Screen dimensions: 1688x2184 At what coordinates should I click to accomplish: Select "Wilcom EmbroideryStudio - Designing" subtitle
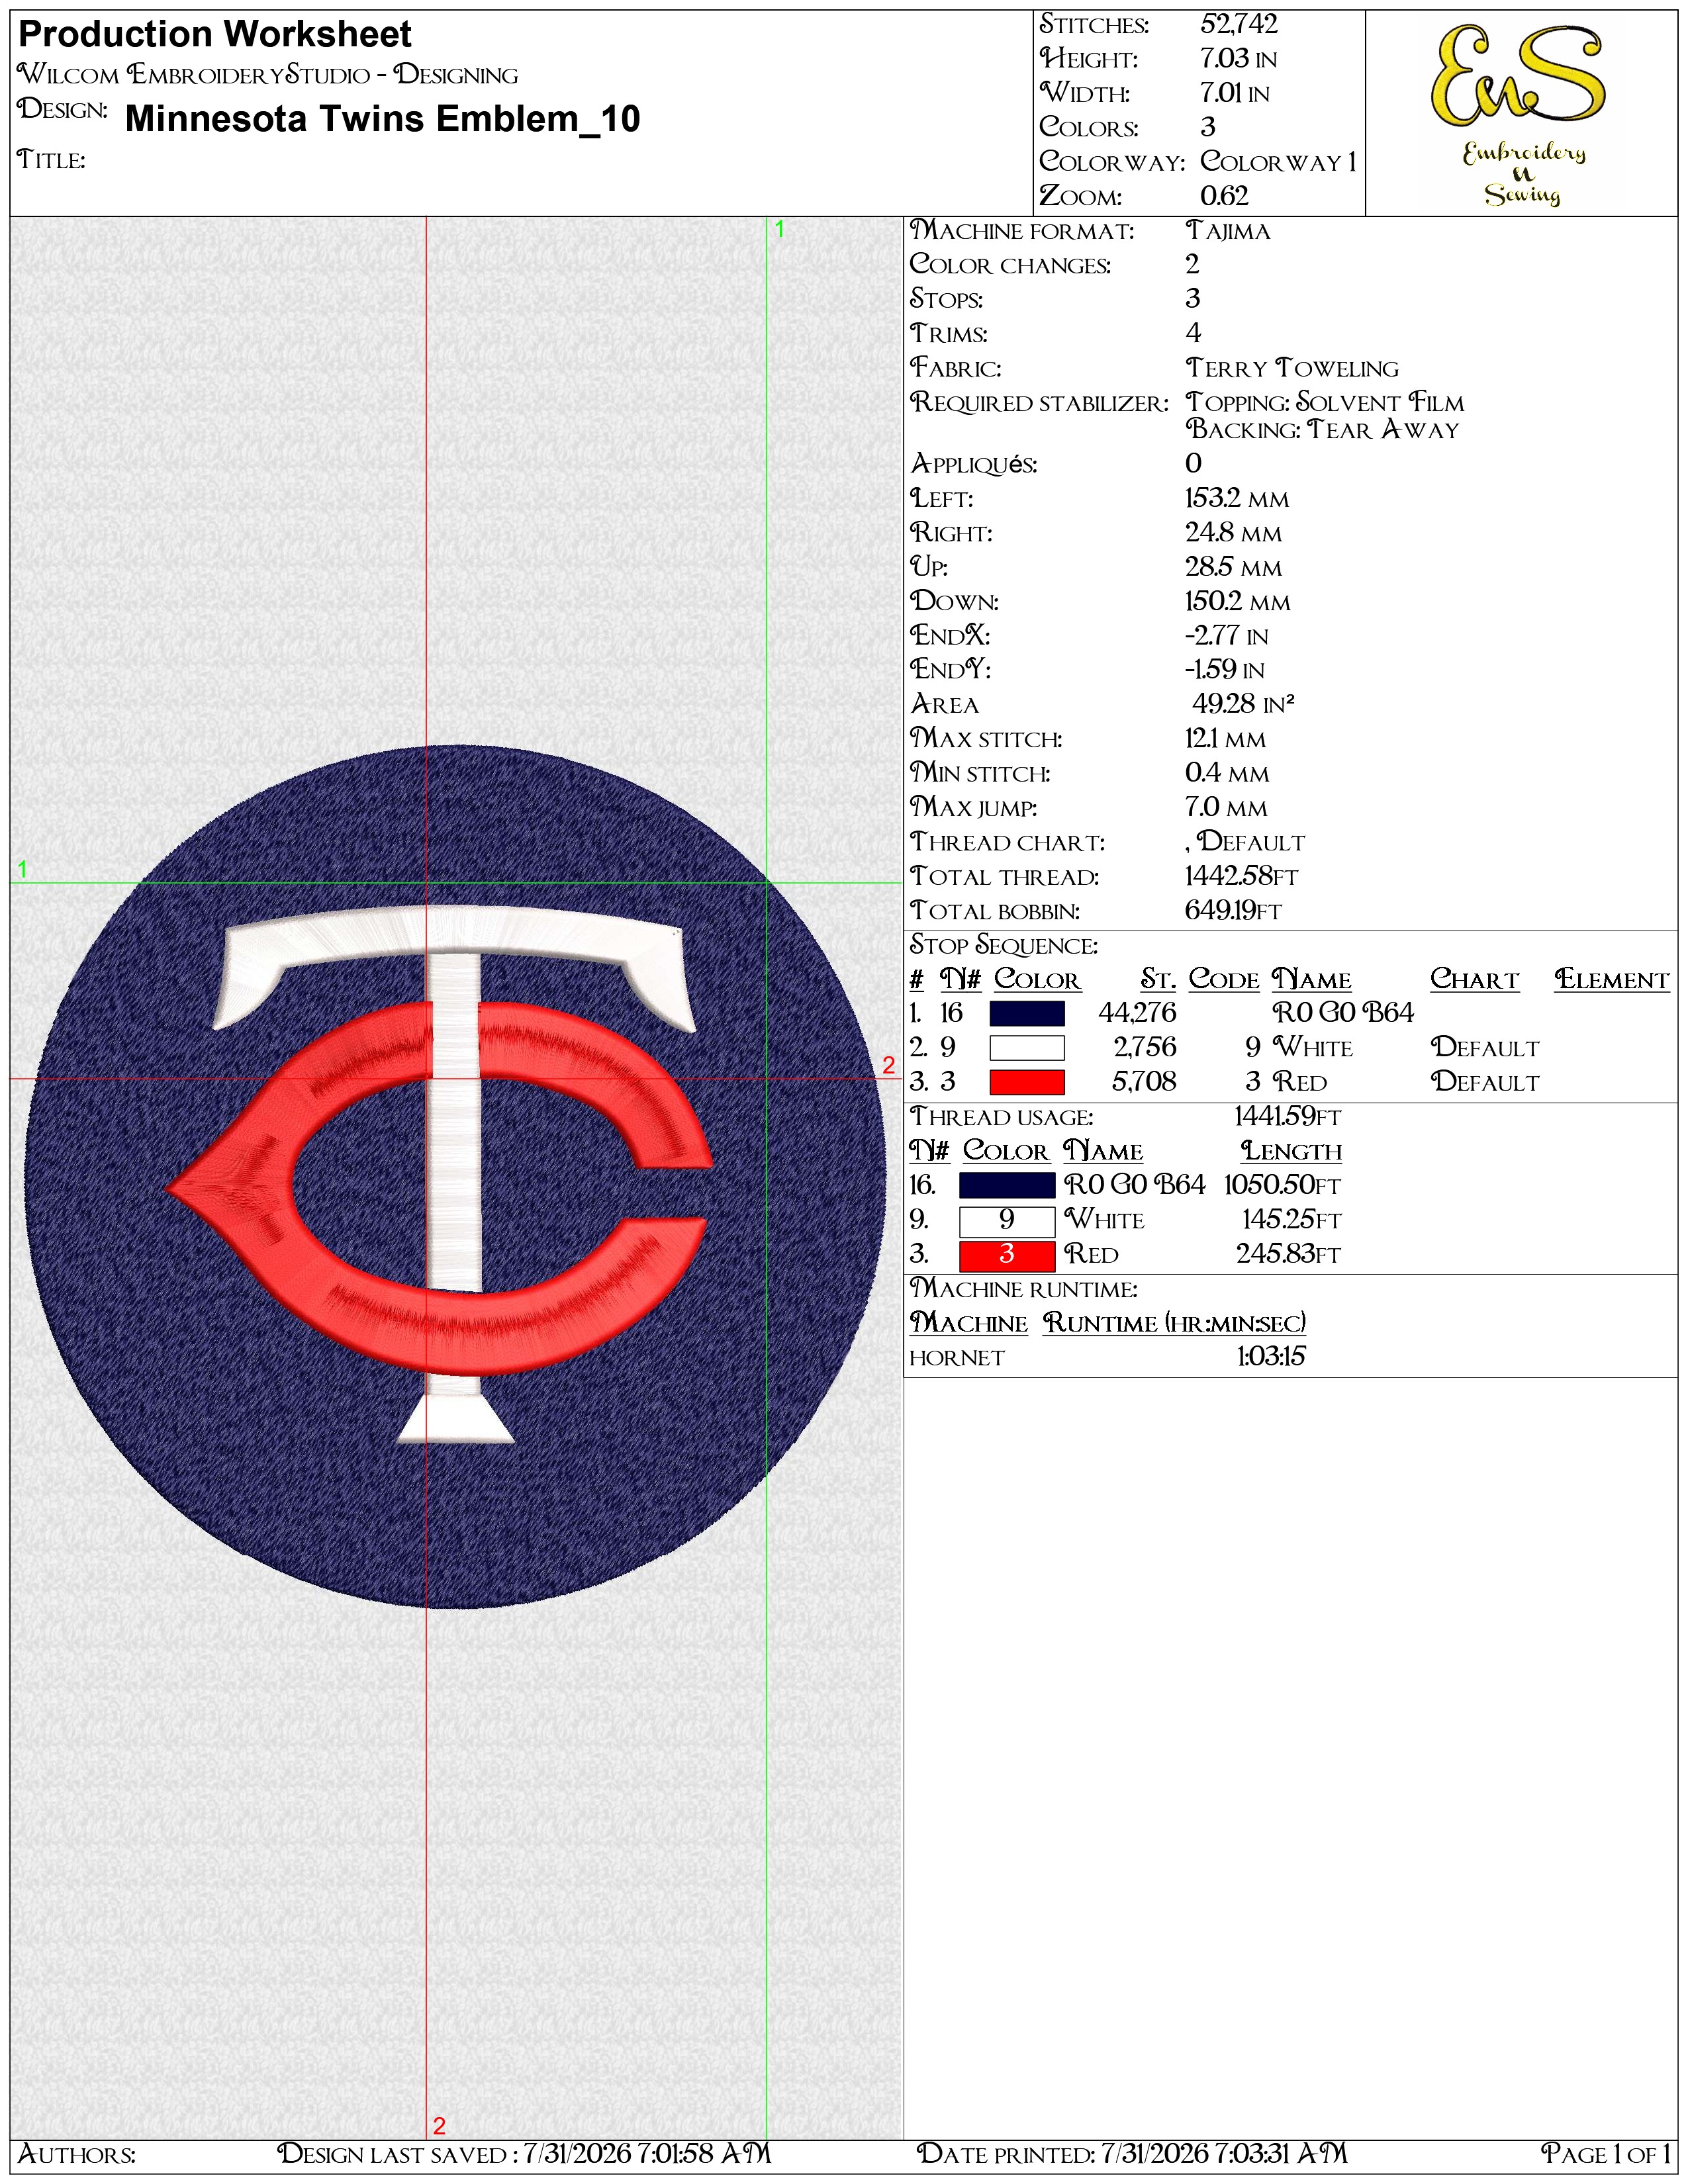[268, 75]
